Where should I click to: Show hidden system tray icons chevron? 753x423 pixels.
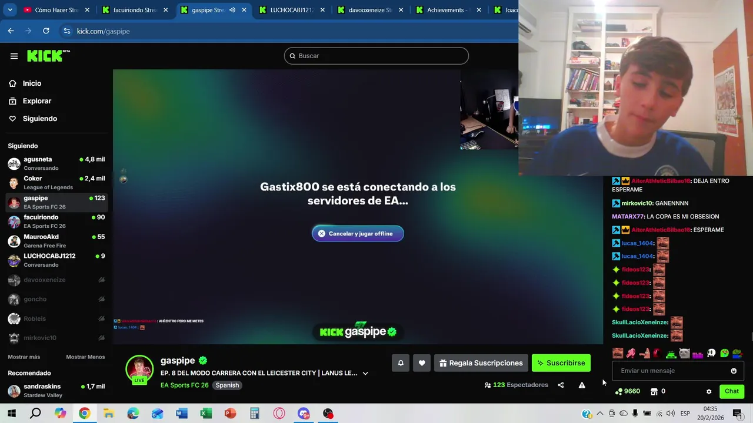(x=599, y=414)
